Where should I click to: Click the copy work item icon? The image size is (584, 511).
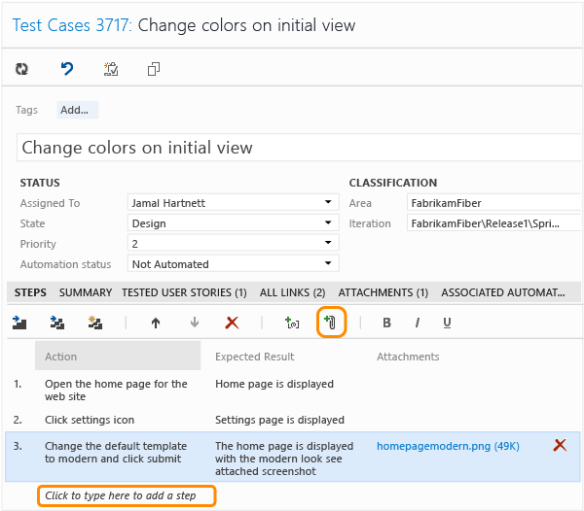tap(154, 69)
